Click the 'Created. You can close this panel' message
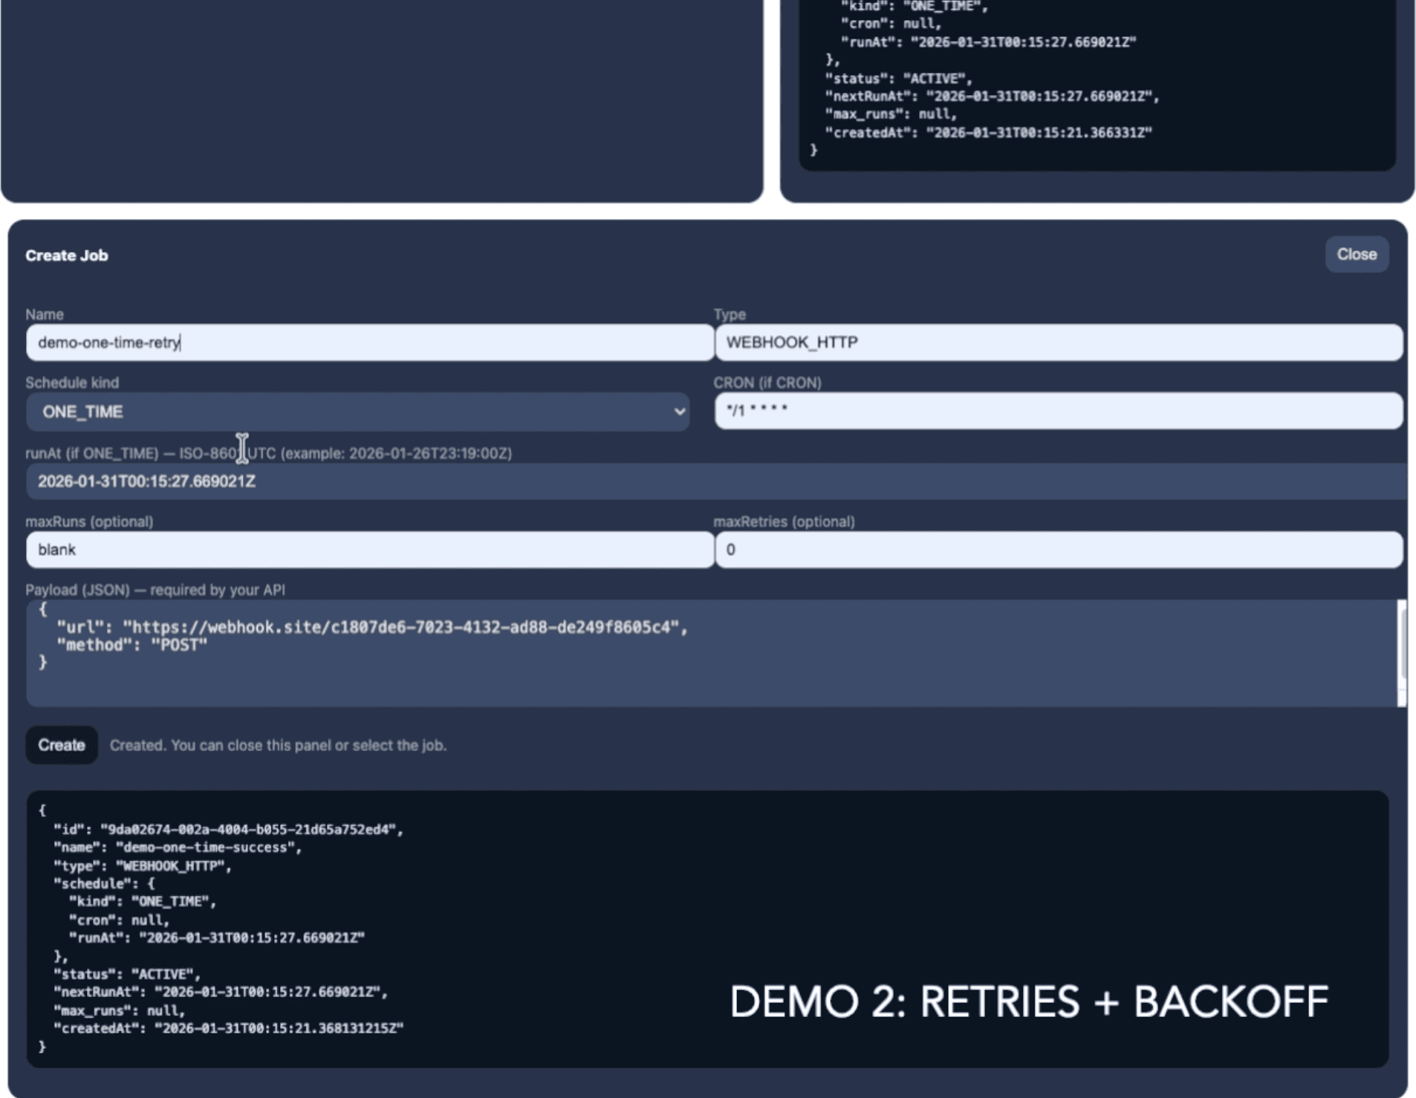Image resolution: width=1416 pixels, height=1098 pixels. 279,744
